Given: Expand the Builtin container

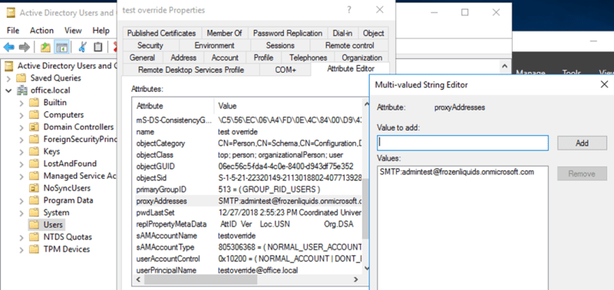Looking at the screenshot, I should [22, 103].
